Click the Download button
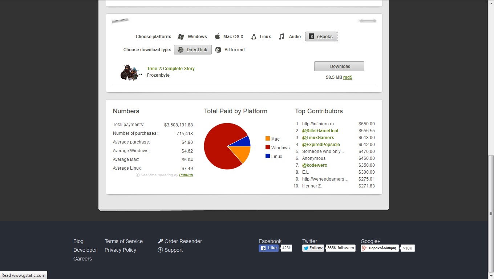The image size is (494, 279). tap(339, 66)
